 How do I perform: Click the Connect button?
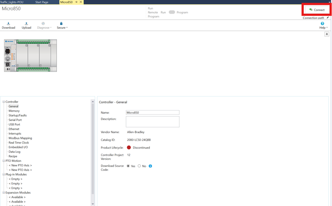[317, 10]
